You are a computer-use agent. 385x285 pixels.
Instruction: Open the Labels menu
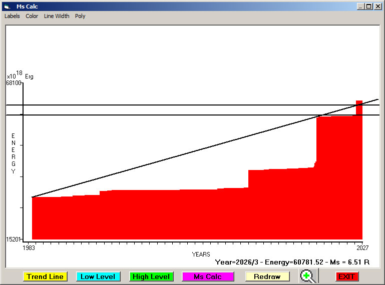pyautogui.click(x=12, y=16)
